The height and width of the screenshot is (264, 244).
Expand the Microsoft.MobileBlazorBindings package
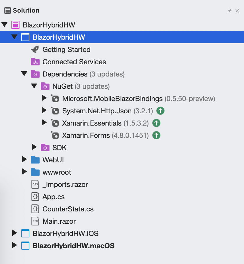pos(44,98)
